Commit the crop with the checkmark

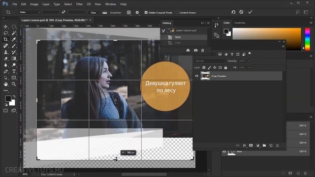250,12
